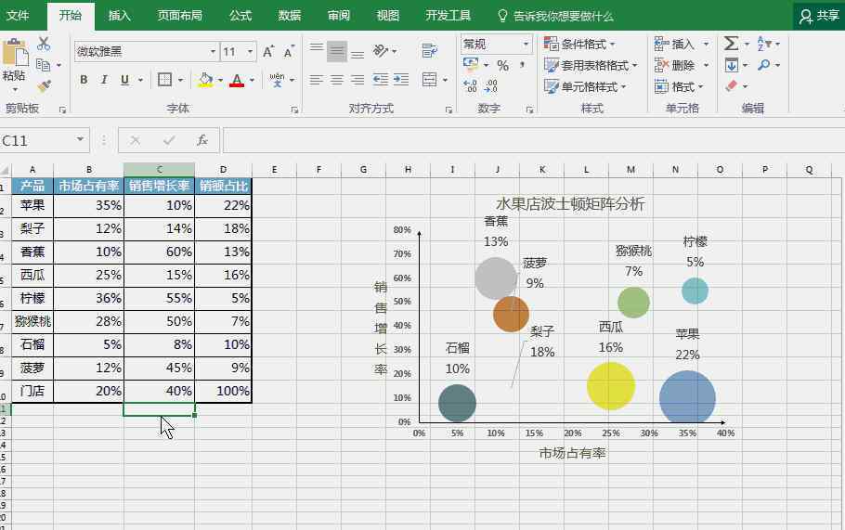Switch to the 页面布局 tab
Screen dimensions: 845x530
pos(179,15)
